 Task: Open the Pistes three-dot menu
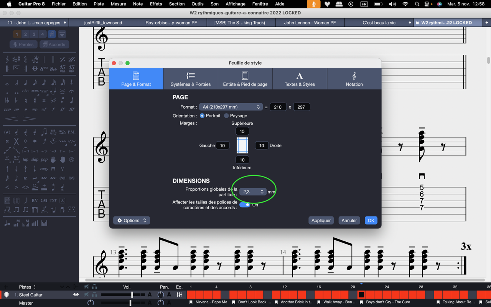coord(35,287)
